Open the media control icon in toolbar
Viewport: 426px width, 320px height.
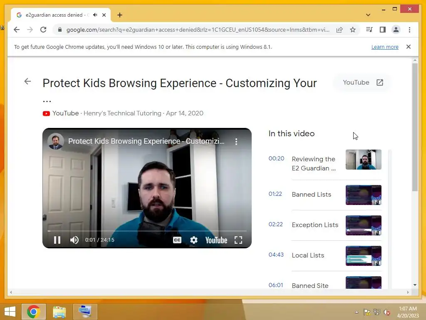tap(369, 30)
